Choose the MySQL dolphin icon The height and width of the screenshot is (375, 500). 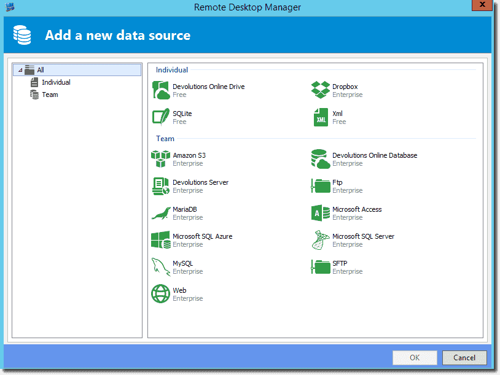(161, 267)
